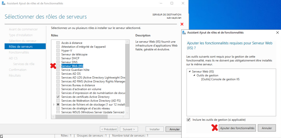Tick the Serveur DHCP checkbox
The image size is (281, 138).
coord(58,58)
